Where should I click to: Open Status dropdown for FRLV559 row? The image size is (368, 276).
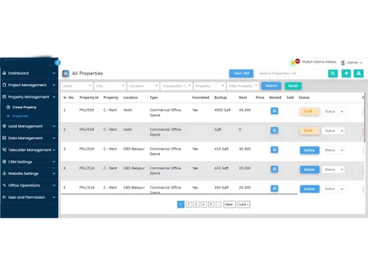[x=333, y=111]
